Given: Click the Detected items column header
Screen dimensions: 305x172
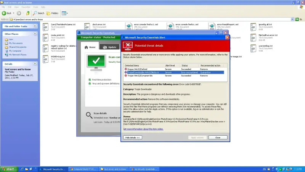Looking at the screenshot, I should pos(144,65).
